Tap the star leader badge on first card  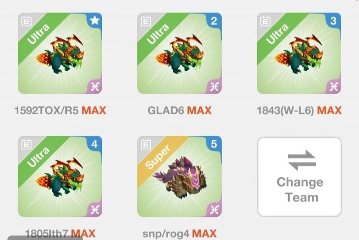[x=95, y=21]
